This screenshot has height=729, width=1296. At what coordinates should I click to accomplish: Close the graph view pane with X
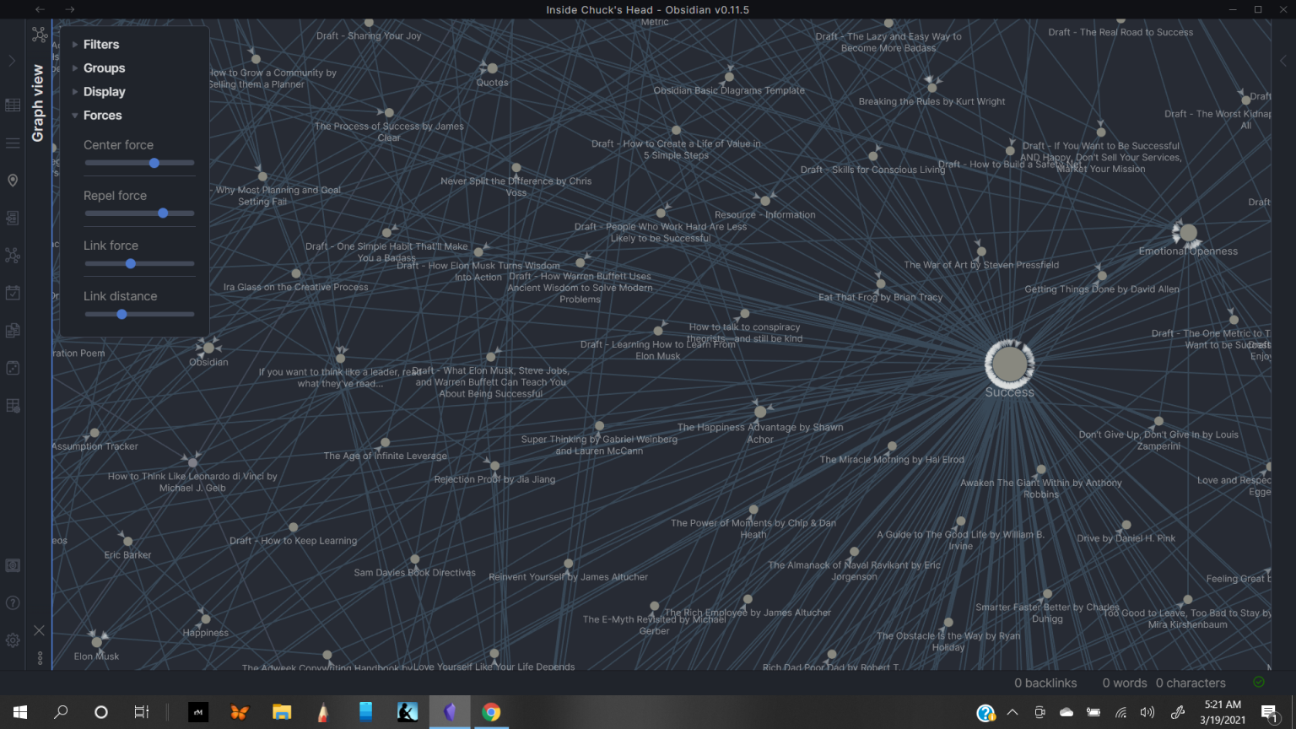coord(39,630)
